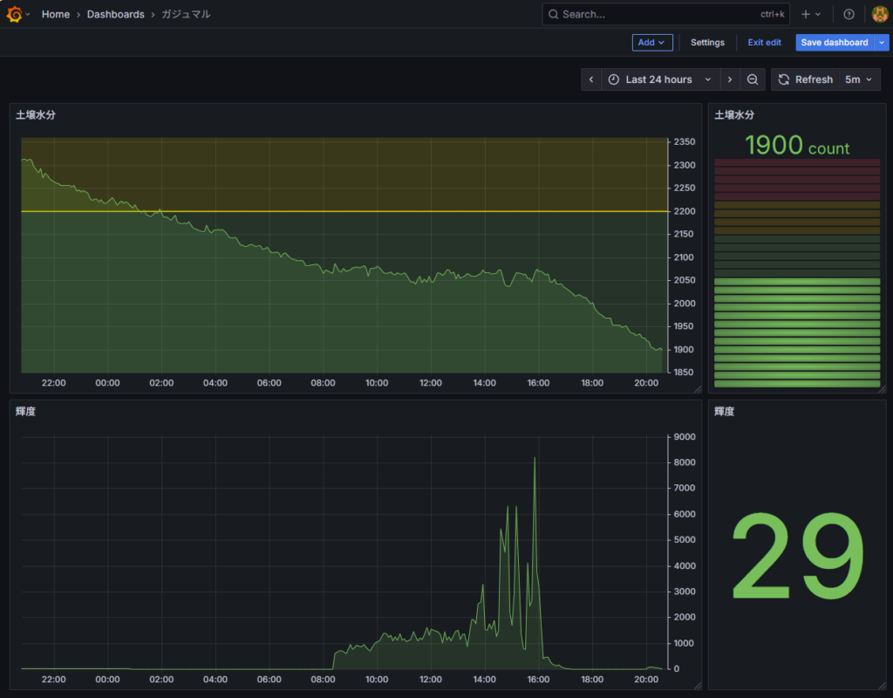The image size is (893, 698).
Task: Click the 輝度 graph panel title
Action: point(27,411)
